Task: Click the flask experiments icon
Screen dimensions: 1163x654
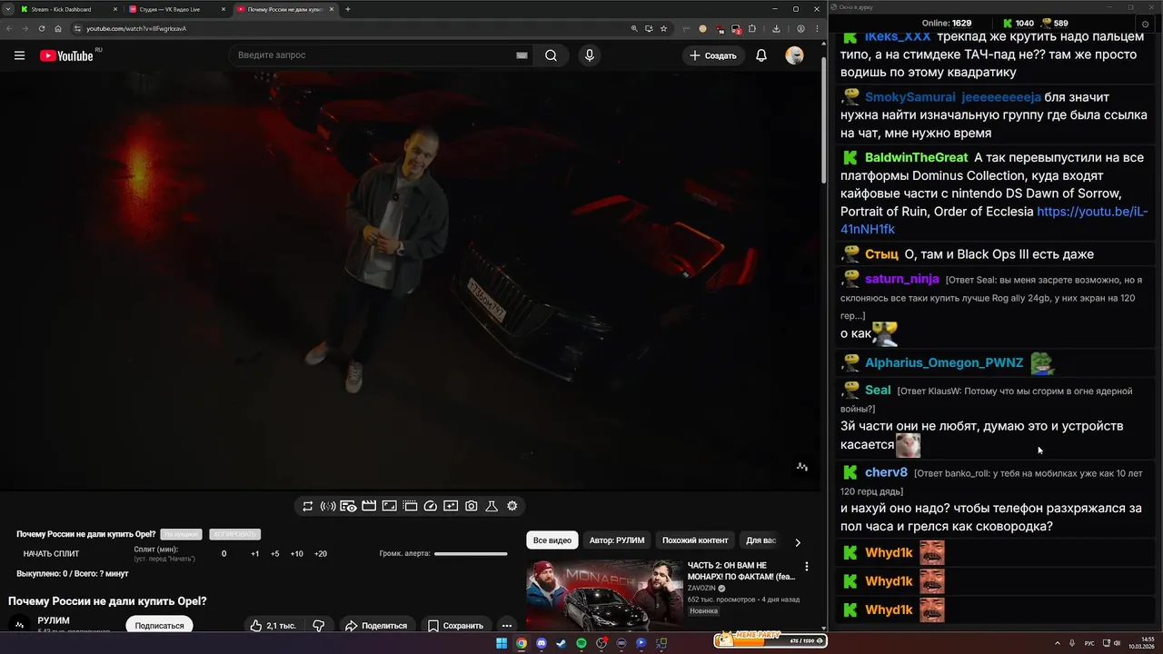Action: (x=492, y=506)
